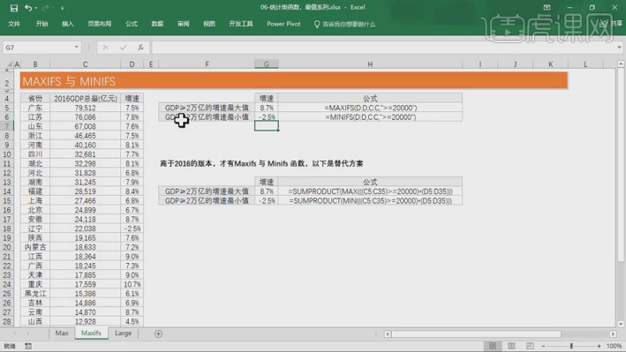Screen dimensions: 626x352
Task: Click the Enter checkmark formula bar icon
Action: [x=123, y=48]
